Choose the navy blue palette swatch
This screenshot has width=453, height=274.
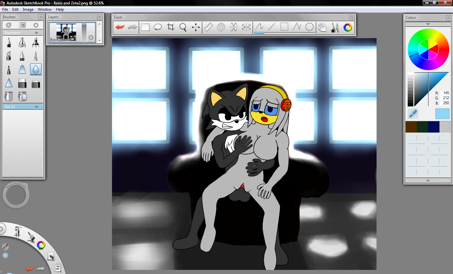point(434,127)
